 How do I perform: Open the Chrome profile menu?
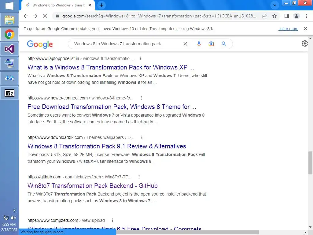pyautogui.click(x=296, y=16)
